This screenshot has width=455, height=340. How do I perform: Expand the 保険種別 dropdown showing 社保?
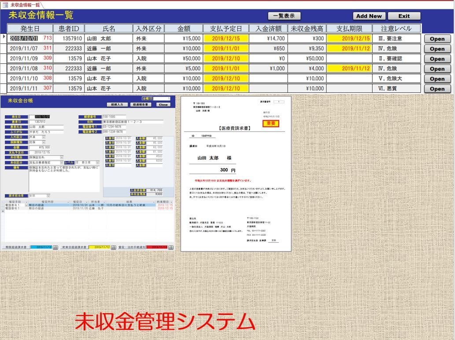(x=44, y=143)
